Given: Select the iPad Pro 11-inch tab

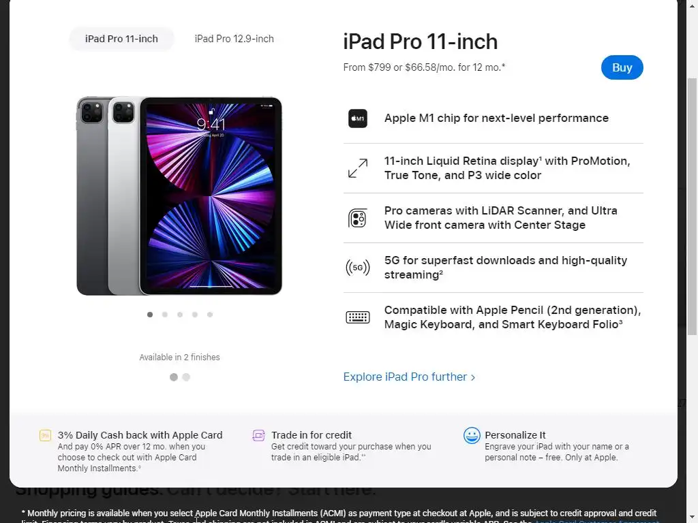Looking at the screenshot, I should [121, 39].
